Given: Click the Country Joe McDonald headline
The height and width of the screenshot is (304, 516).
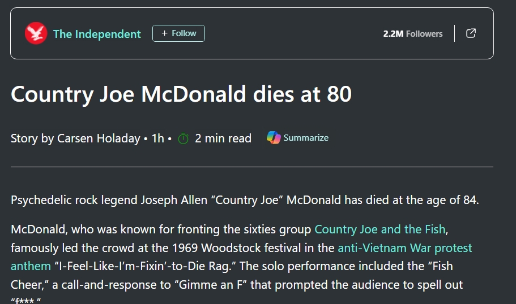Looking at the screenshot, I should [181, 94].
